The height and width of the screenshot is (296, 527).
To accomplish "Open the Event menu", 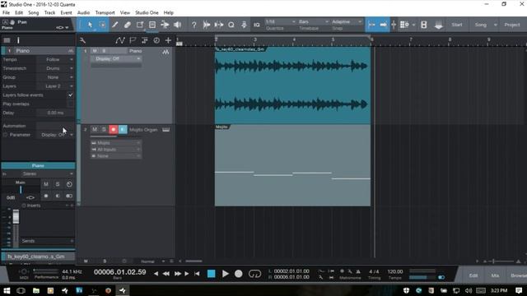I will click(66, 13).
